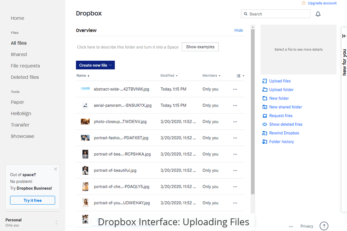Hide the Overview section
347x231 pixels.
click(x=239, y=30)
